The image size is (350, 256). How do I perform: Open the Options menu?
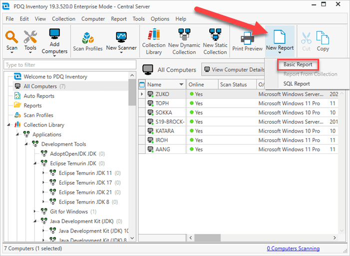(160, 19)
